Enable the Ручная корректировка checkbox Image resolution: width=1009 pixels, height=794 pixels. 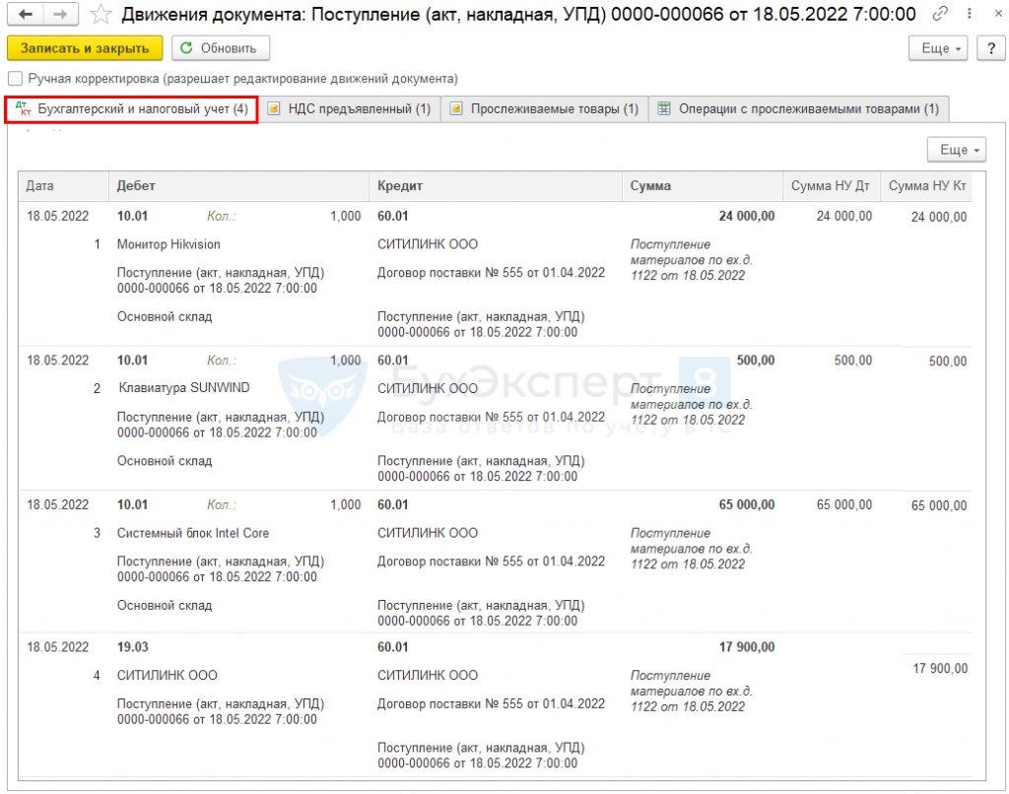pyautogui.click(x=15, y=79)
